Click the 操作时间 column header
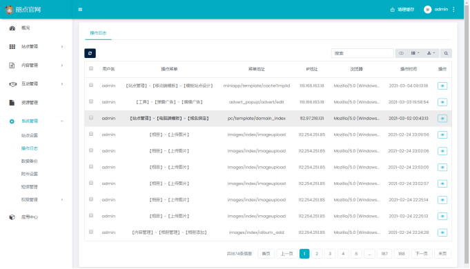 point(409,69)
